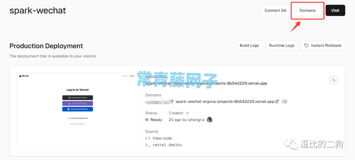Click the spark-wechat project title

(x=37, y=11)
